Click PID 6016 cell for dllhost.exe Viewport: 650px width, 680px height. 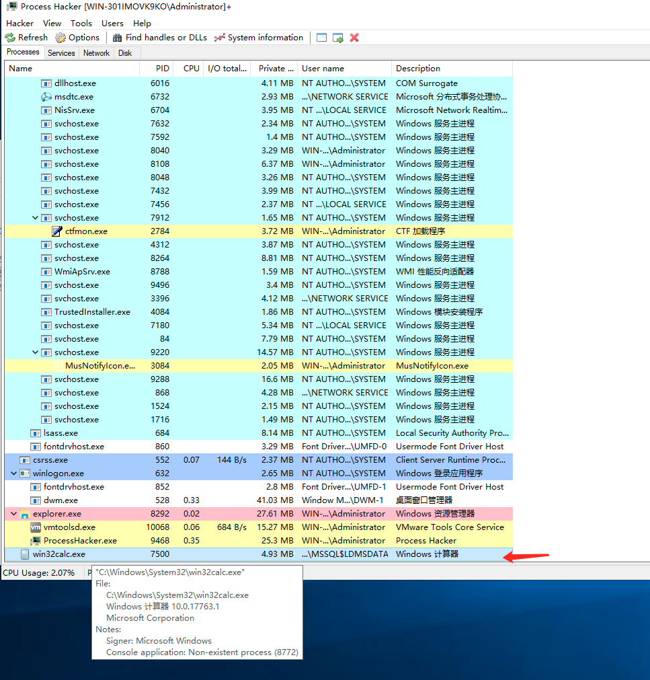coord(160,83)
